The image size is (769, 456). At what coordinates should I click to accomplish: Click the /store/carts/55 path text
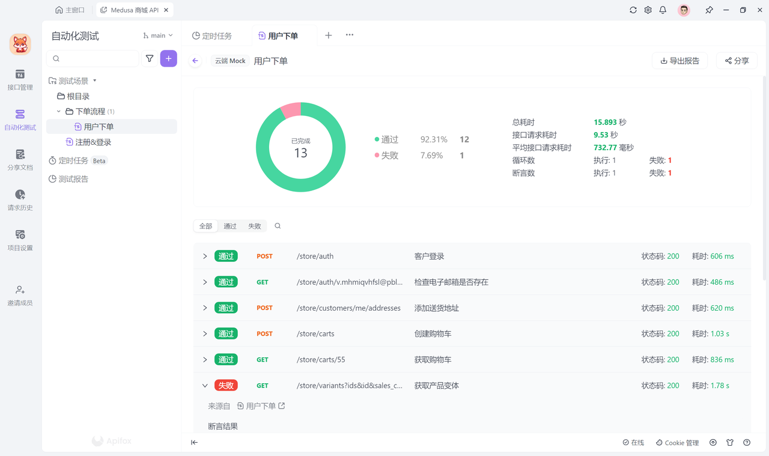321,360
